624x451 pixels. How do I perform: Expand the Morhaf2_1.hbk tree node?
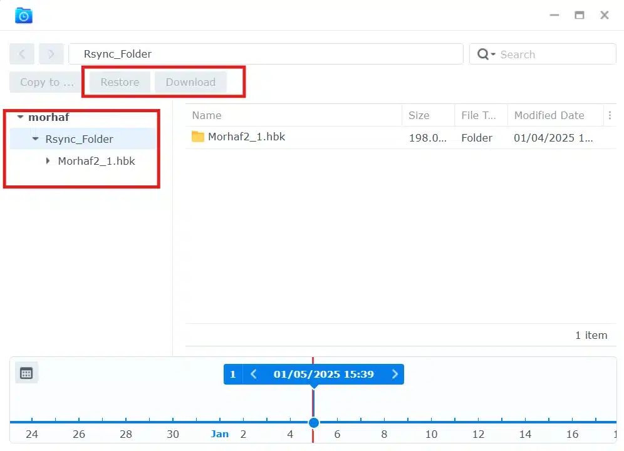point(49,161)
